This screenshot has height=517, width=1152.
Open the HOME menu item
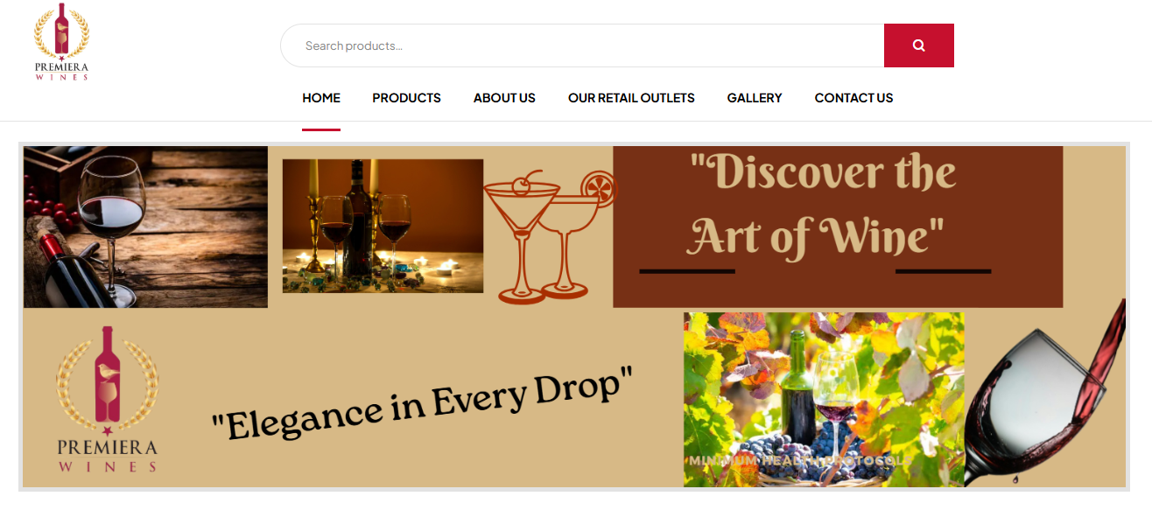(321, 98)
